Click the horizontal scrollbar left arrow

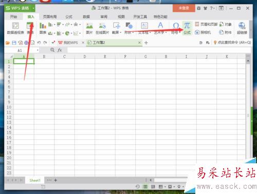coord(151,180)
